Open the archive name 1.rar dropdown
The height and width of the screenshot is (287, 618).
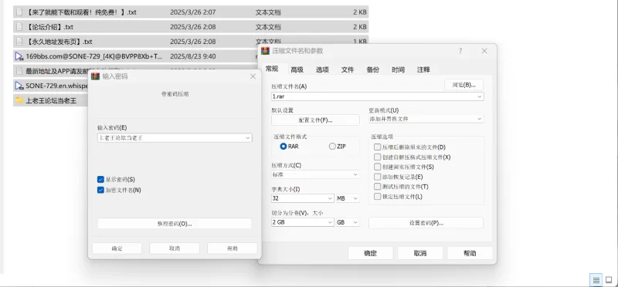pyautogui.click(x=479, y=96)
